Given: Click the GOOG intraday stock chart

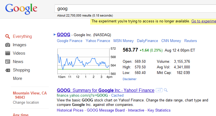Looking at the screenshot, I should tap(83, 61).
